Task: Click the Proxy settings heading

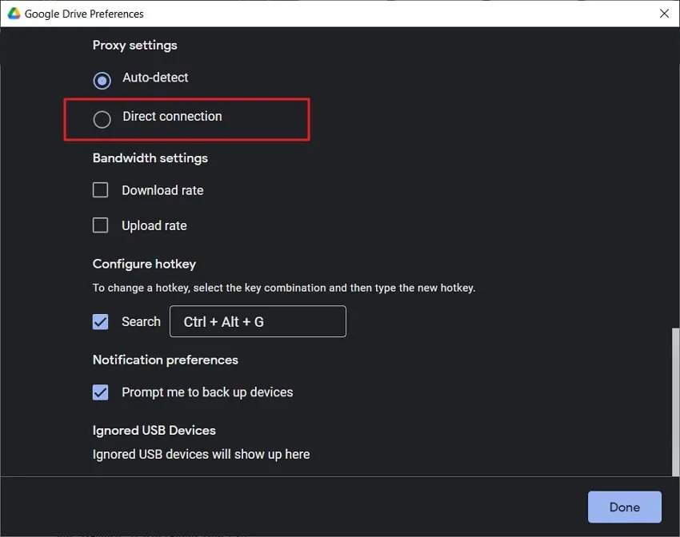Action: (x=134, y=46)
